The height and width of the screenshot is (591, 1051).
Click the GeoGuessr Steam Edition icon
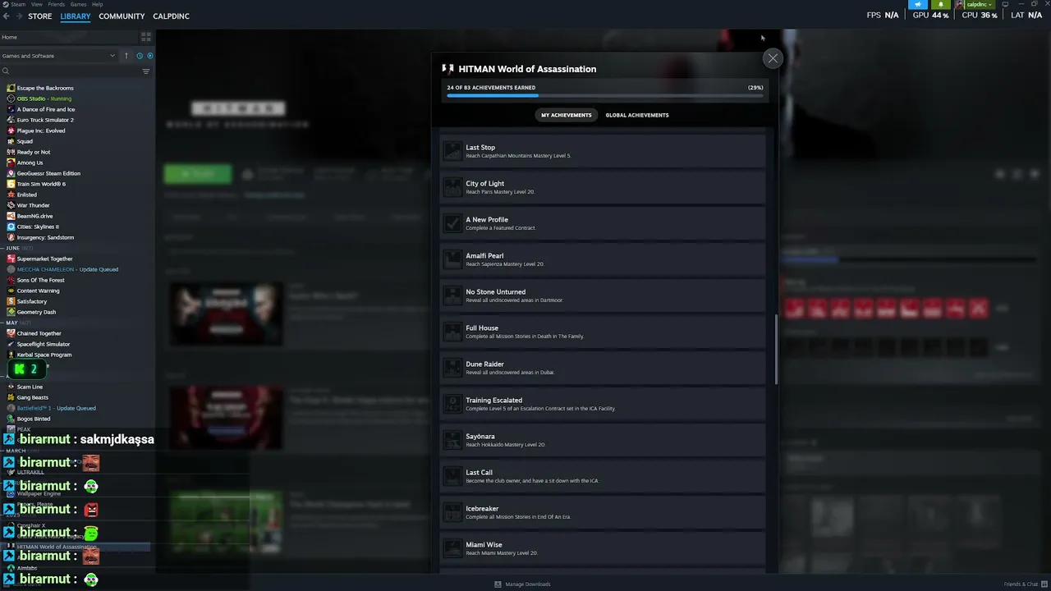click(11, 173)
